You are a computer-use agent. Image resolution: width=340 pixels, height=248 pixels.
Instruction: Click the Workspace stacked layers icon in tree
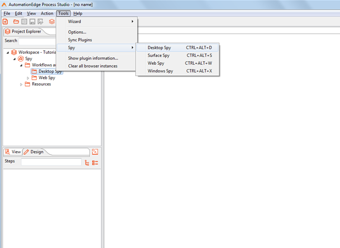14,52
